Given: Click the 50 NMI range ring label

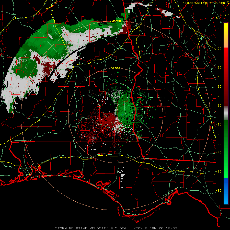Looking at the screenshot, I should [116, 68].
